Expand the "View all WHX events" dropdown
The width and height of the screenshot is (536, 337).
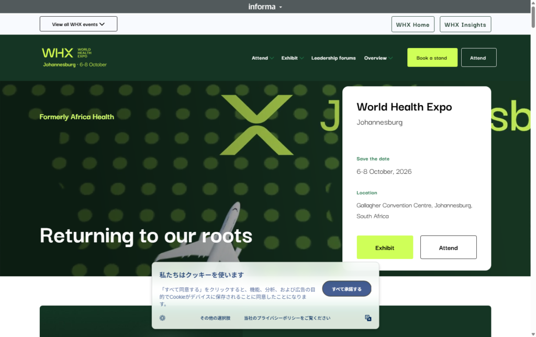coord(78,24)
